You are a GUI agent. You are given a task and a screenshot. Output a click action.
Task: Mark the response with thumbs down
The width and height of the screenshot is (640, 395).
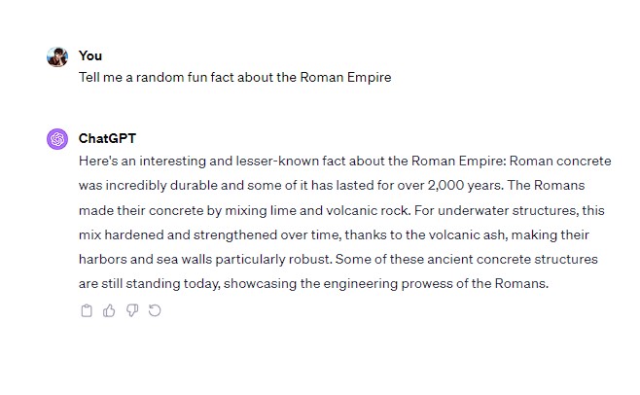[x=132, y=310]
